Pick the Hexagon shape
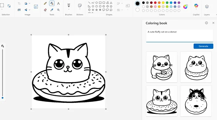 (100, 6)
